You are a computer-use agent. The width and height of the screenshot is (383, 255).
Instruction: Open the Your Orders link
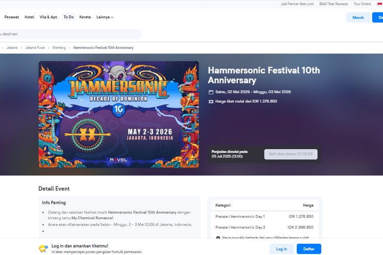click(x=362, y=4)
